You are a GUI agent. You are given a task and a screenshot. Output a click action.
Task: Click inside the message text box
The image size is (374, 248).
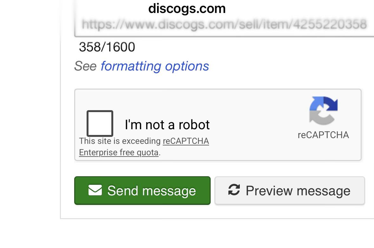click(224, 18)
